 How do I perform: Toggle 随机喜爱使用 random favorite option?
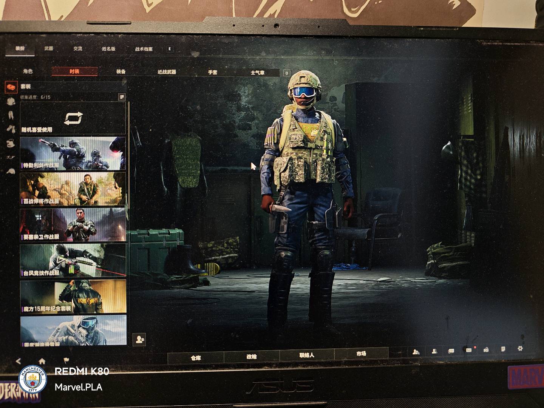pos(73,118)
